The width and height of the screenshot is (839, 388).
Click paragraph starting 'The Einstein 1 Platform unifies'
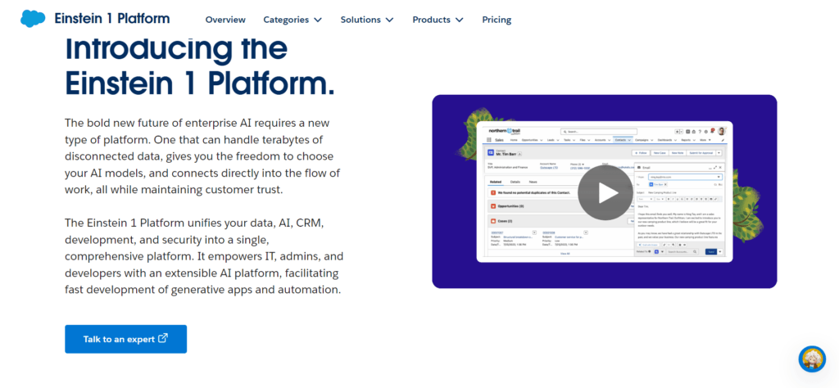click(x=204, y=256)
